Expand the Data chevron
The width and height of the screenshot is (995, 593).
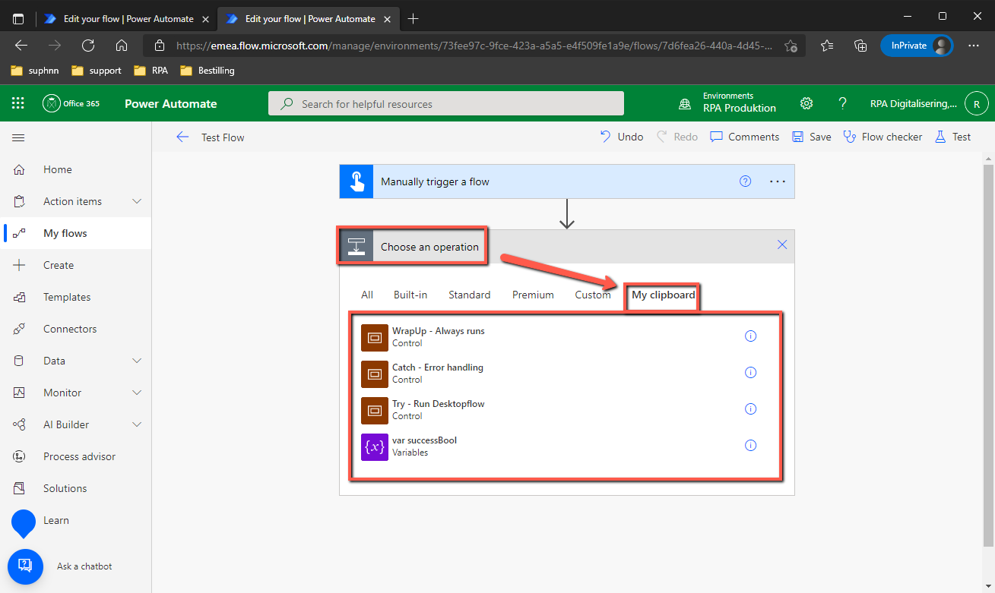[x=137, y=361]
